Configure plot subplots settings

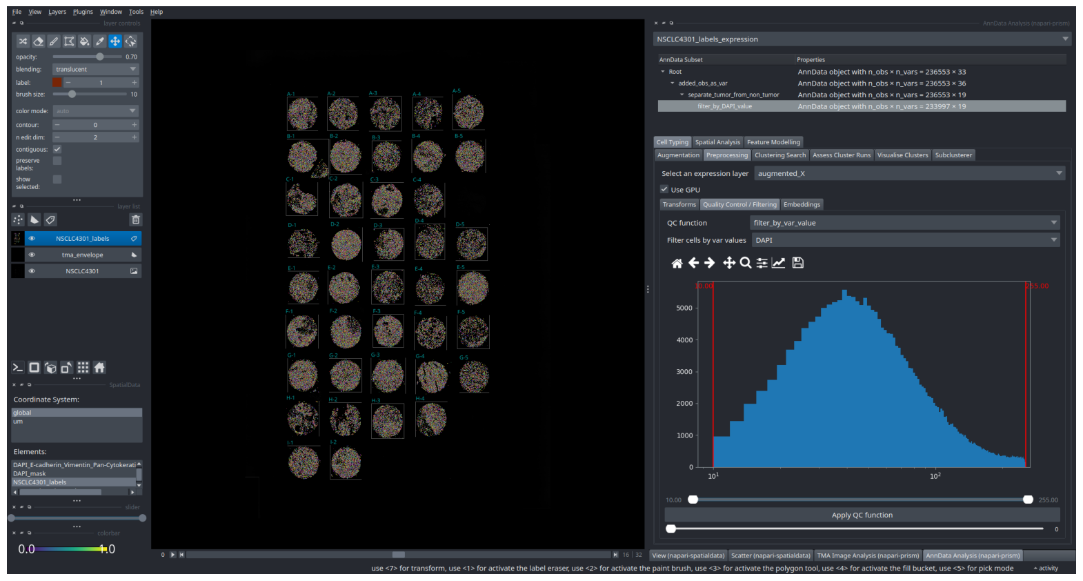762,263
